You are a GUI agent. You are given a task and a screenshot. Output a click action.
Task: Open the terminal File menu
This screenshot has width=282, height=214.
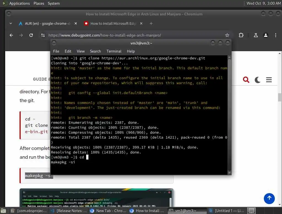(x=56, y=51)
